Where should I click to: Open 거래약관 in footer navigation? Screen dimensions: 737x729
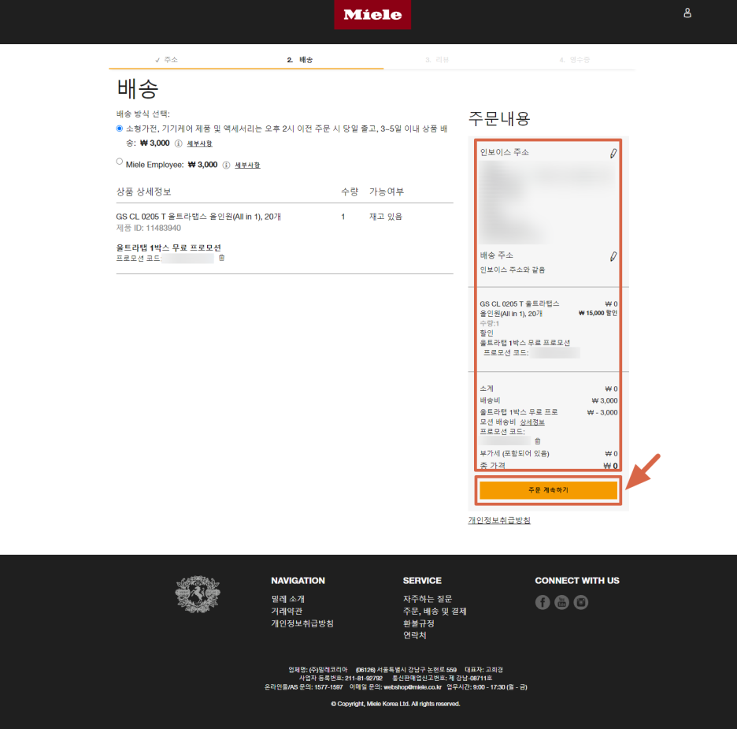(287, 611)
